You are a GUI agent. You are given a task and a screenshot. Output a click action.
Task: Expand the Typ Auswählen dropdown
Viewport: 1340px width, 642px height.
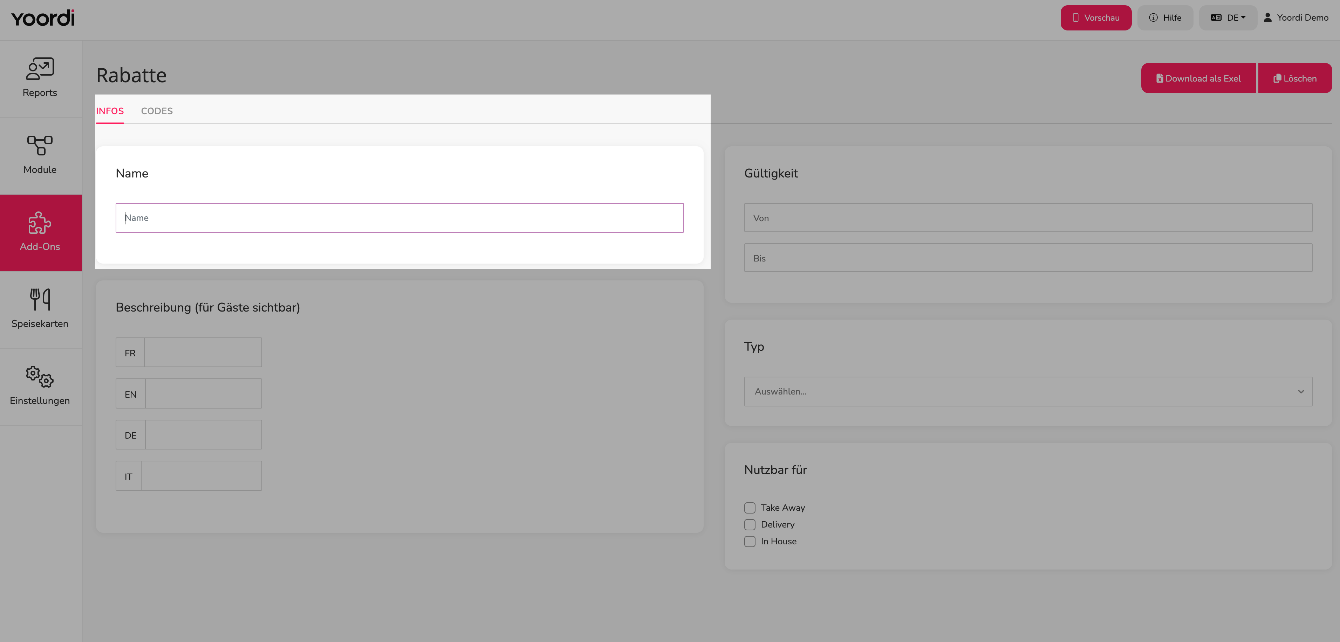click(x=1028, y=391)
